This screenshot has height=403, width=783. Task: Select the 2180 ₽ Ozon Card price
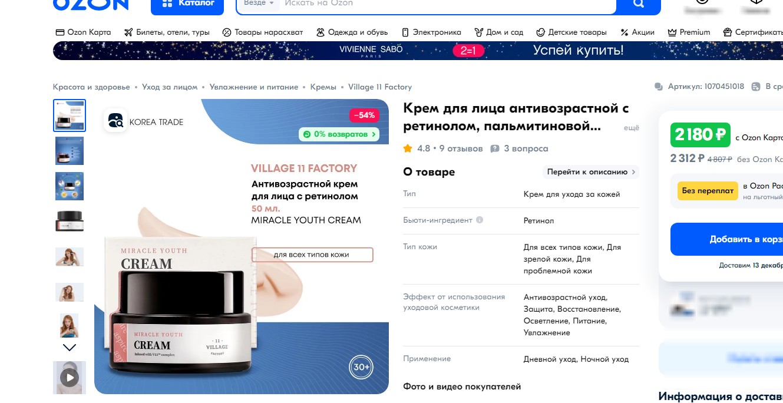pos(701,135)
